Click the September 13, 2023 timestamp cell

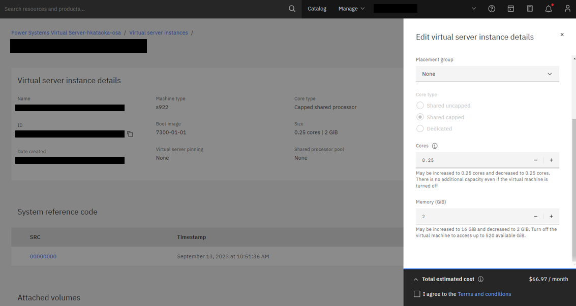(x=223, y=257)
